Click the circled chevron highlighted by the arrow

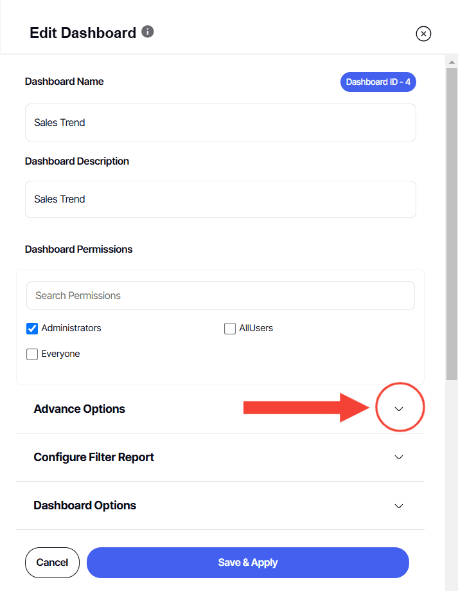click(x=400, y=408)
